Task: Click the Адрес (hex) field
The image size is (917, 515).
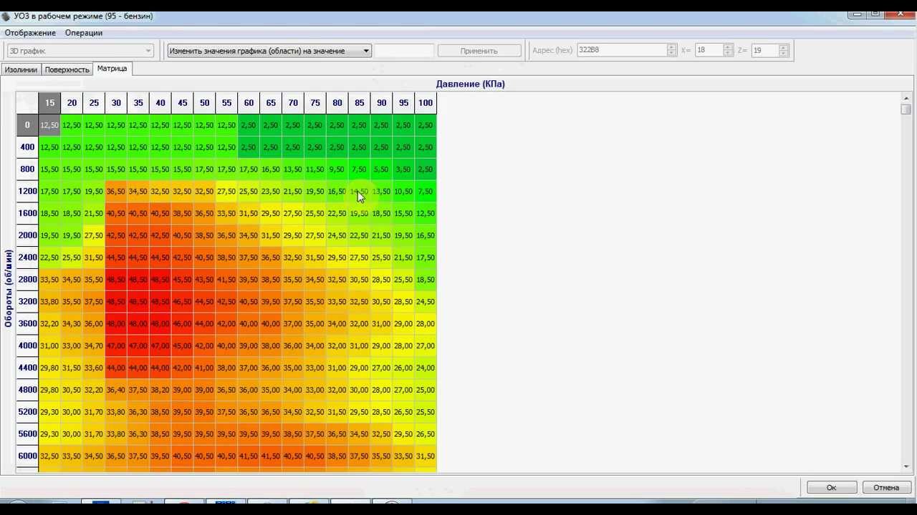Action: (x=622, y=50)
